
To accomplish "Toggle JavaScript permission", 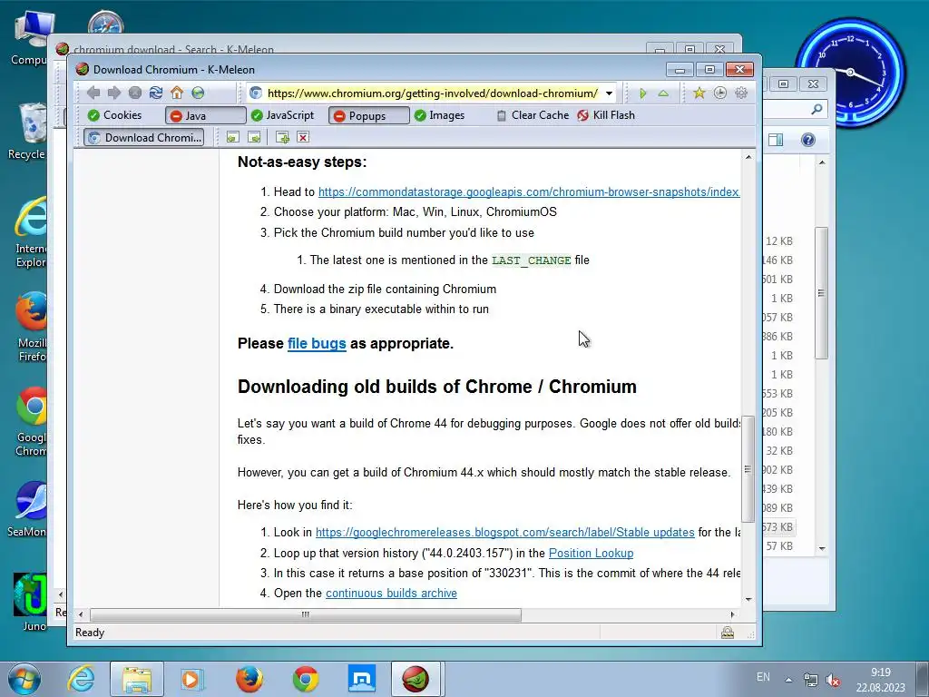I will (282, 115).
